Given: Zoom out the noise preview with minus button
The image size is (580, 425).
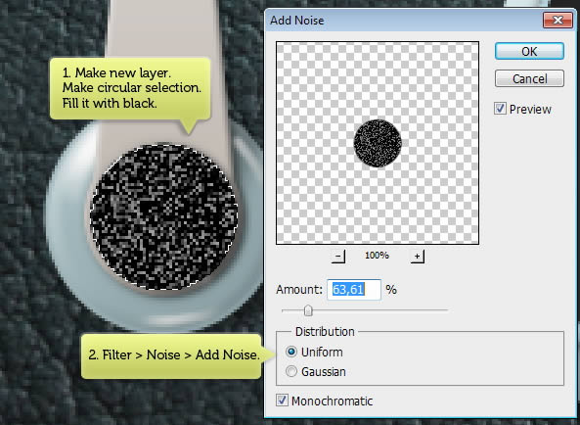Looking at the screenshot, I should coord(338,256).
